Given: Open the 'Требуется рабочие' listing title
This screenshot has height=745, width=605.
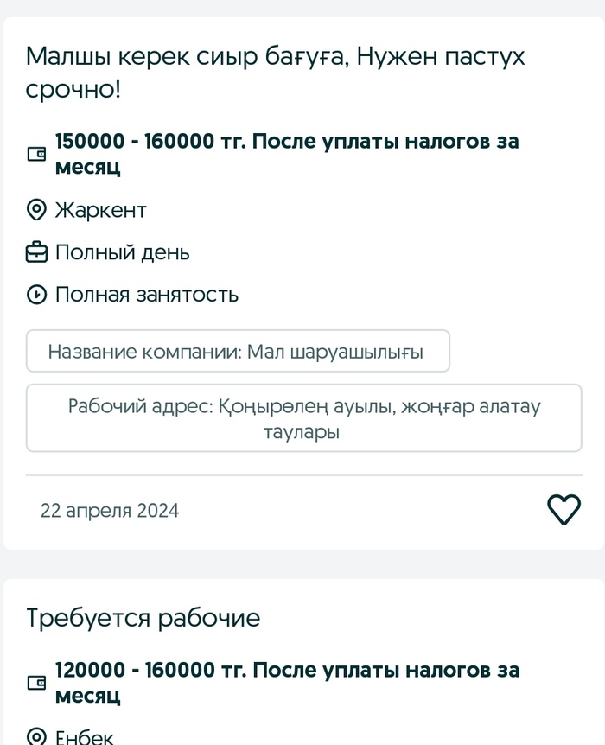Looking at the screenshot, I should (x=143, y=619).
